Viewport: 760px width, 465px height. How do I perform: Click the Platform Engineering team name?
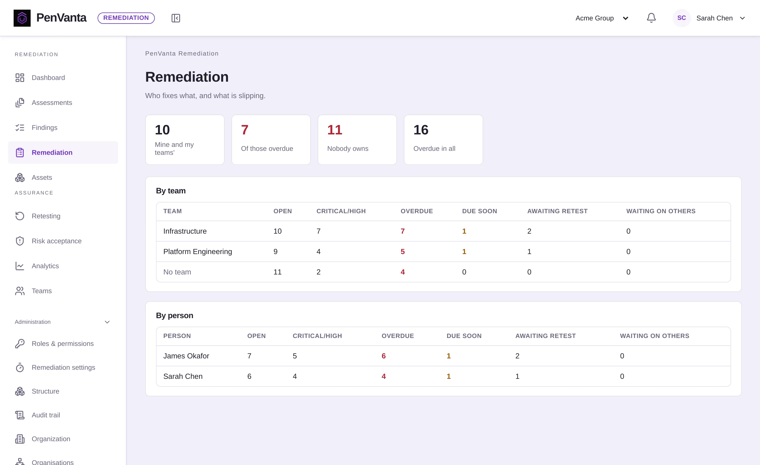[x=197, y=251]
